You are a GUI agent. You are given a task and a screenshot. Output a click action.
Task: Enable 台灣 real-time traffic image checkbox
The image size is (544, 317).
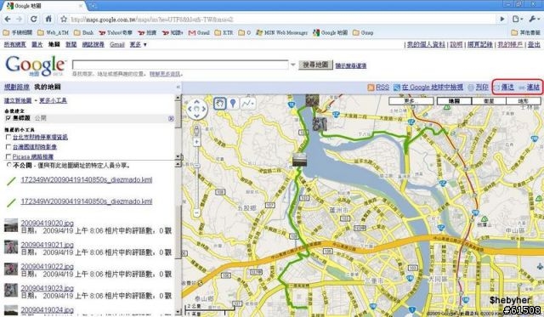(x=8, y=147)
